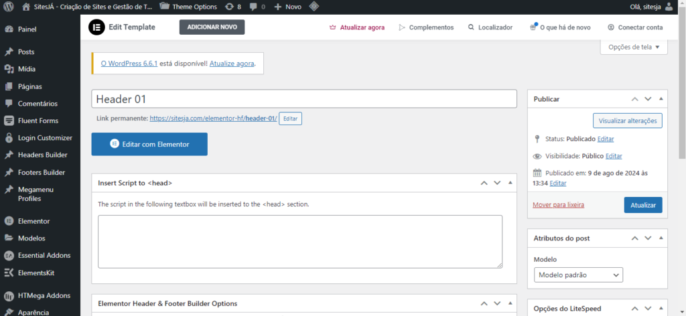This screenshot has width=686, height=316.
Task: Go to Mídia in the sidebar
Action: (x=27, y=69)
